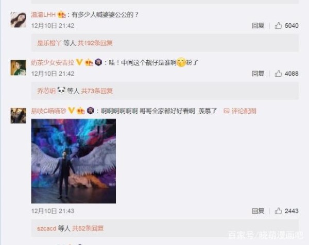Like the comment with 5040 likes
The height and width of the screenshot is (245, 309).
coord(278,26)
